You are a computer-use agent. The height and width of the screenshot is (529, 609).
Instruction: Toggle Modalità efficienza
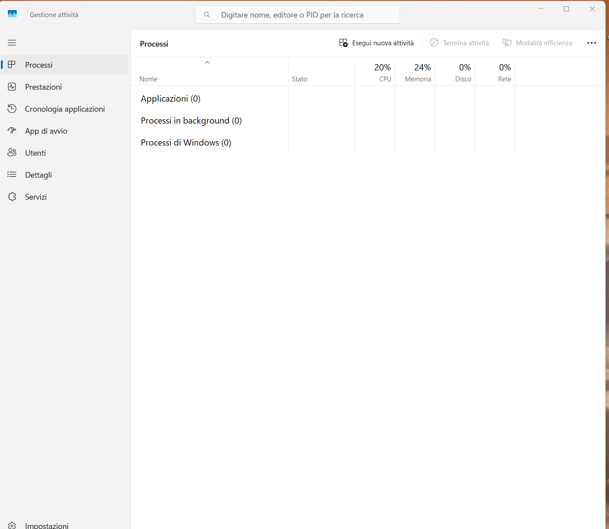[x=537, y=43]
